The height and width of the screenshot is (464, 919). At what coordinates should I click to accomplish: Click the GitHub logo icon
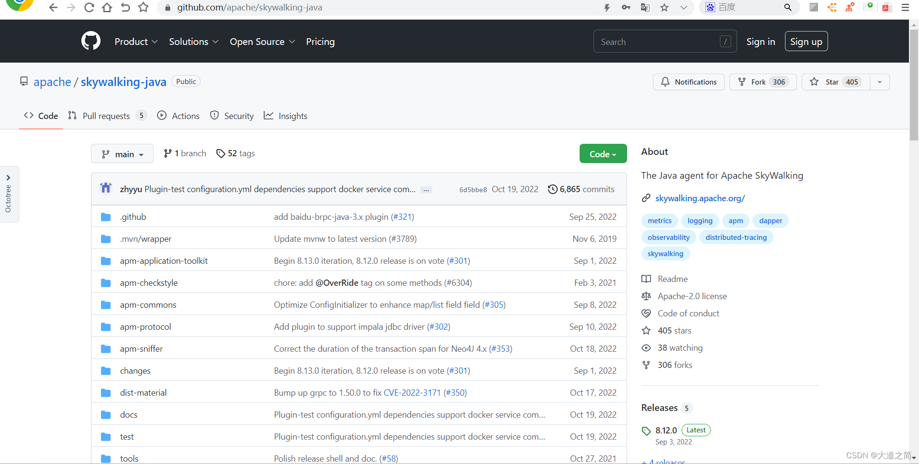point(91,41)
